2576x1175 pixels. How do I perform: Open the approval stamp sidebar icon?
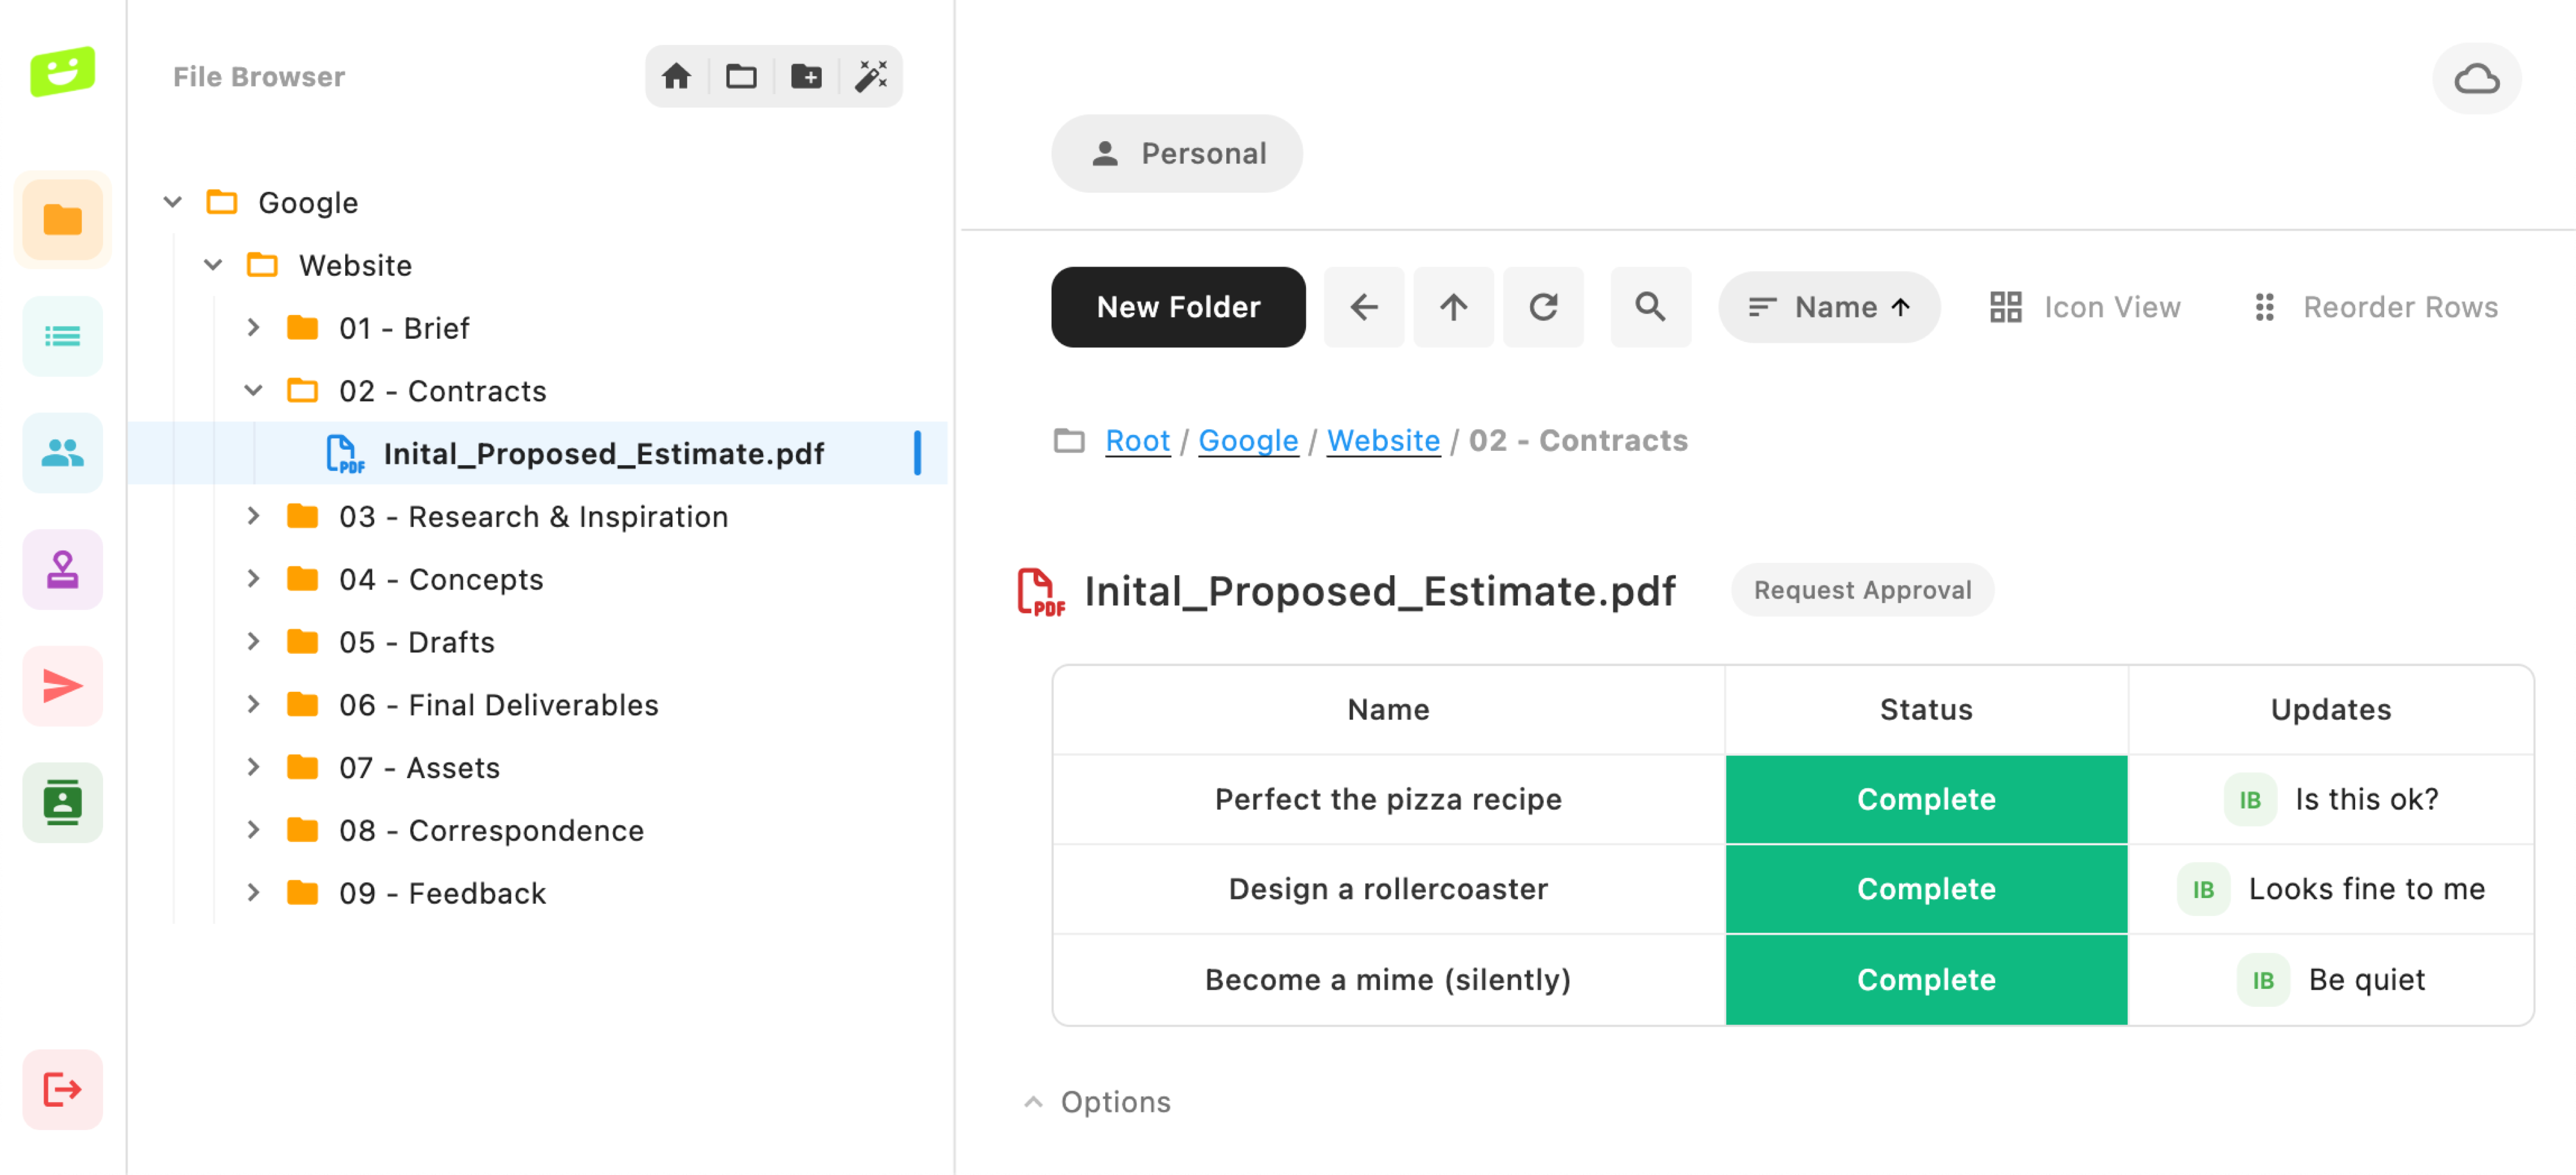coord(62,570)
